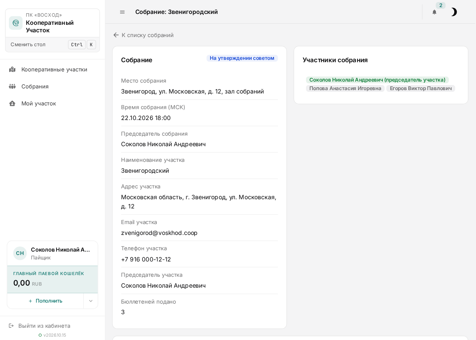The width and height of the screenshot is (476, 340).
Task: Click Выйти из кабинета
Action: click(x=44, y=326)
